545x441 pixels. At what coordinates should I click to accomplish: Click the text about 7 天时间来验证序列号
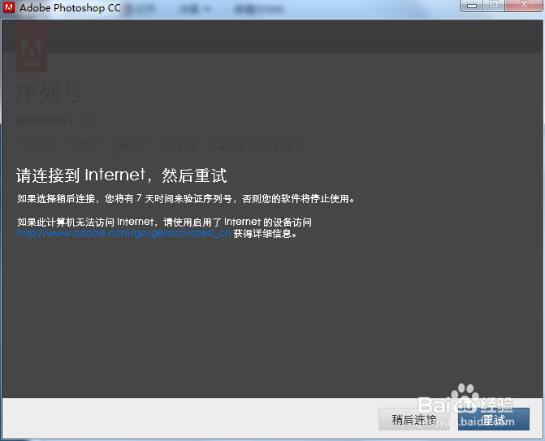[186, 199]
